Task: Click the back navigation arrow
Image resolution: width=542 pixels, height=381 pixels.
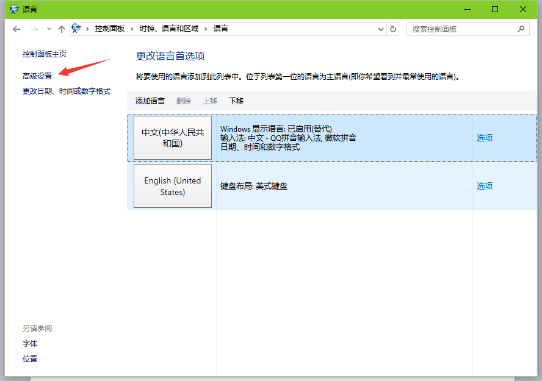Action: [x=16, y=29]
